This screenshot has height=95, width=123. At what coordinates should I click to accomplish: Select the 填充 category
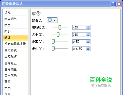15,12
